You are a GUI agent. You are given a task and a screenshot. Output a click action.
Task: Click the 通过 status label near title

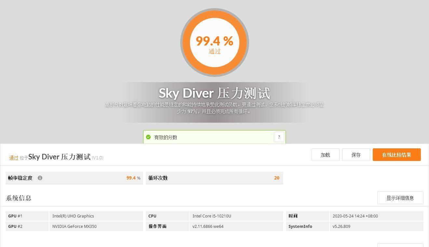[x=14, y=158]
